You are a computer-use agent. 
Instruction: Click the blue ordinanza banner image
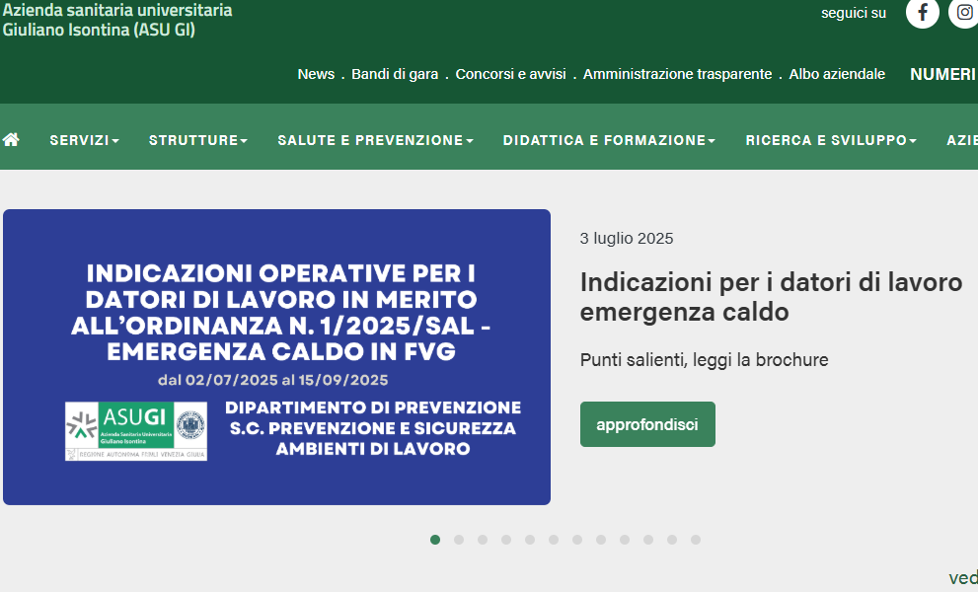(277, 357)
